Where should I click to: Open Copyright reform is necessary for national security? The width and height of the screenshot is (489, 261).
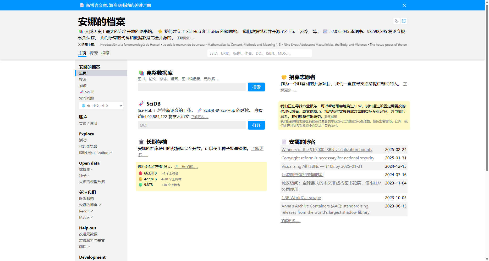pos(328,158)
